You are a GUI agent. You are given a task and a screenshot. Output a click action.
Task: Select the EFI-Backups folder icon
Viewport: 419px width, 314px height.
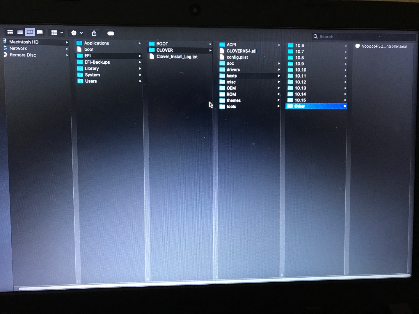coord(80,62)
